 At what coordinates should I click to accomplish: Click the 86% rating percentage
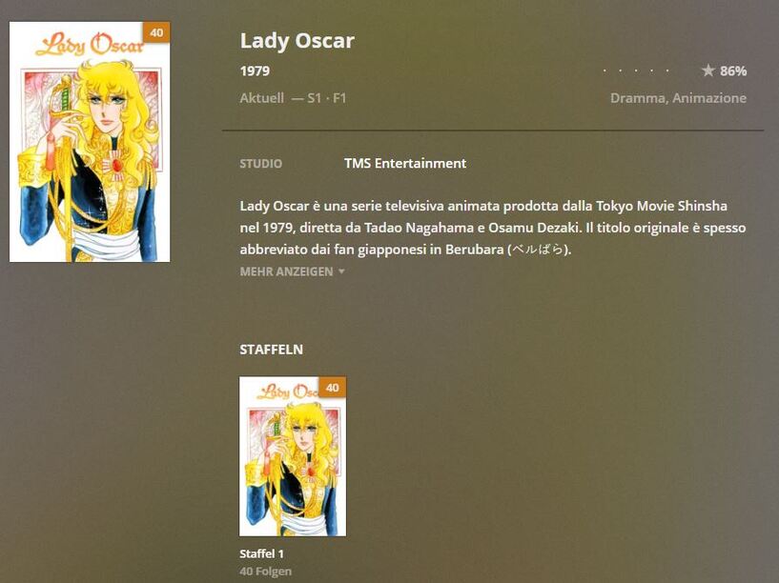click(733, 71)
